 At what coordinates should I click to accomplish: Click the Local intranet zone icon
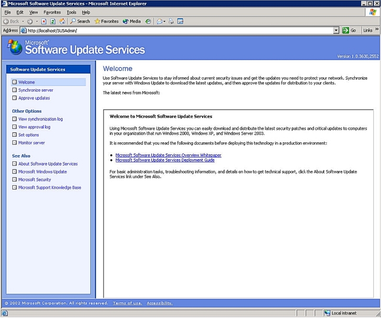pos(327,313)
